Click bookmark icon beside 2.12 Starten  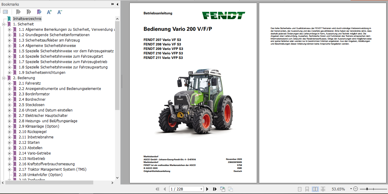(15, 143)
